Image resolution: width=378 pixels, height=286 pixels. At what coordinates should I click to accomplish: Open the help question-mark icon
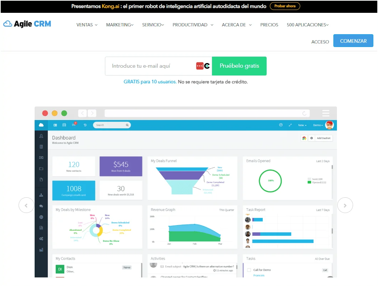[x=281, y=125]
